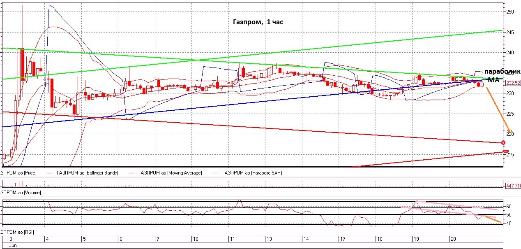Viewport: 521px width, 249px height.
Task: Select date 5 on the time axis
Action: coord(84,239)
